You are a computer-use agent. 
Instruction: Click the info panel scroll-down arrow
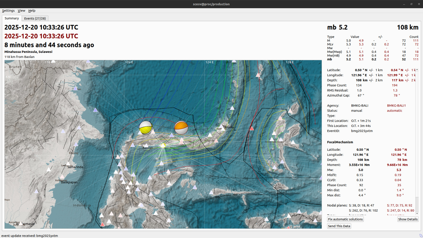pos(417,213)
